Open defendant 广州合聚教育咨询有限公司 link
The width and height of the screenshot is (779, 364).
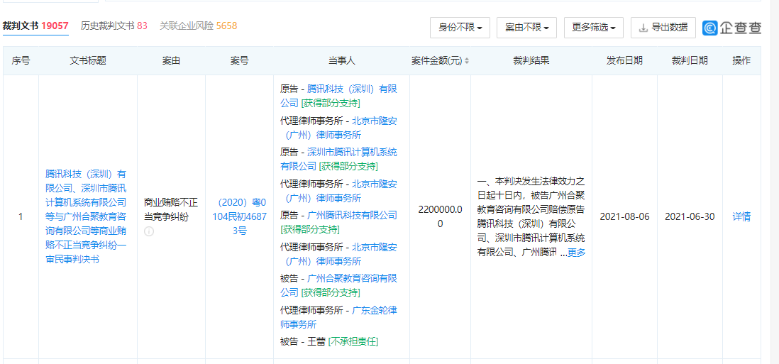click(339, 285)
